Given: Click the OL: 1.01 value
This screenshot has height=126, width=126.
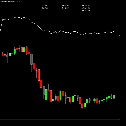Looking at the screenshot, I should 86,11.
